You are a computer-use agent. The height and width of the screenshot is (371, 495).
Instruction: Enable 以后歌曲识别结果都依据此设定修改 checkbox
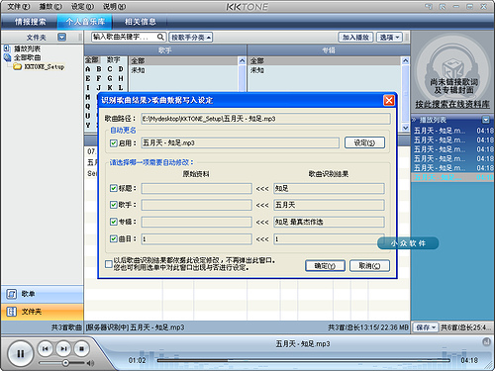(x=109, y=264)
